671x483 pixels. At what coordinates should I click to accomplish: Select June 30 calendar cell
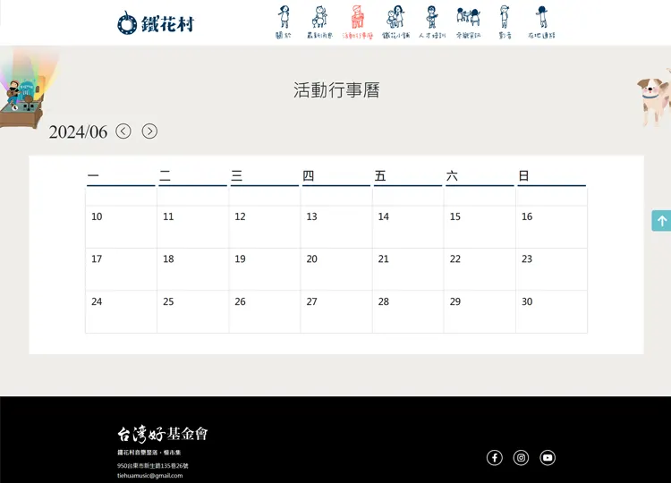coord(551,311)
